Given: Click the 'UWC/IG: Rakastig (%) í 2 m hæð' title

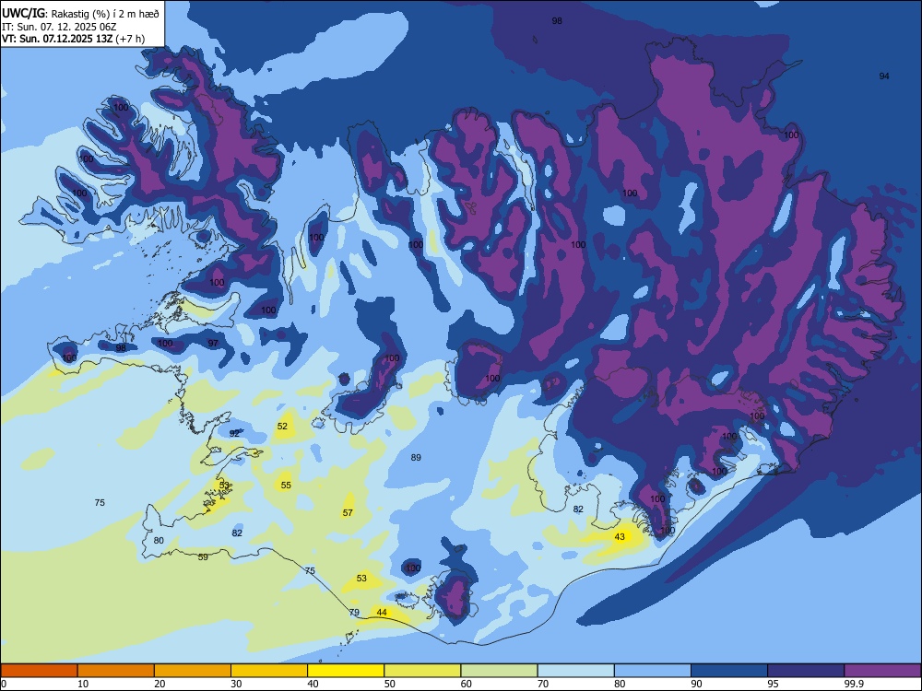Looking at the screenshot, I should tap(80, 14).
